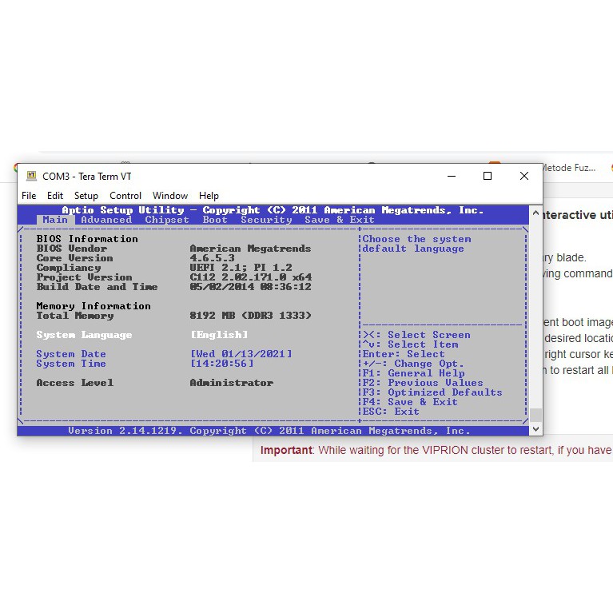Click the Total Memory value 8192 MB

pyautogui.click(x=251, y=316)
